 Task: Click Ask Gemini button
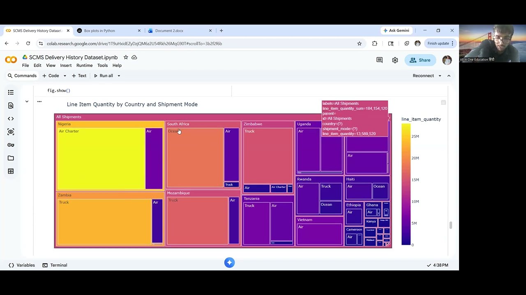pos(396,31)
